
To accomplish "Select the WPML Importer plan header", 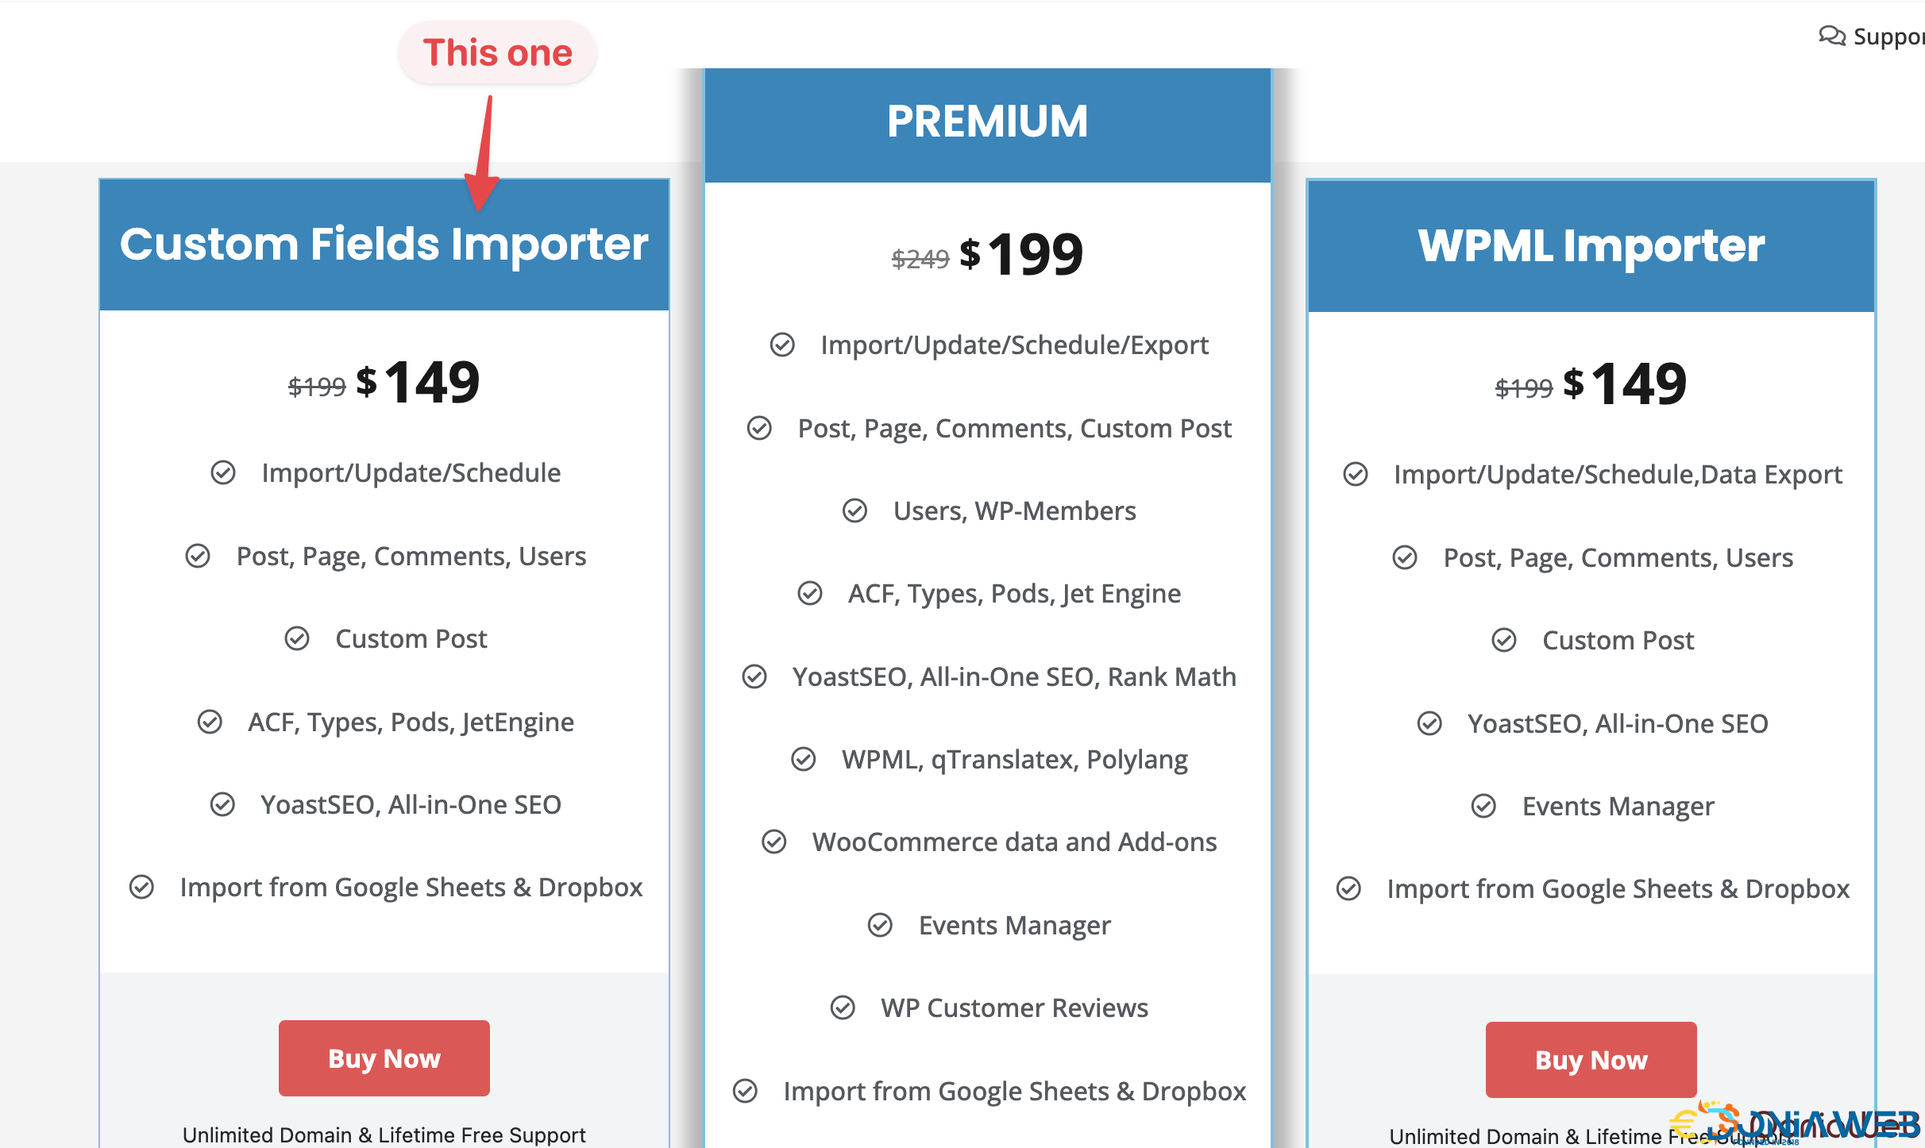I will 1591,246.
